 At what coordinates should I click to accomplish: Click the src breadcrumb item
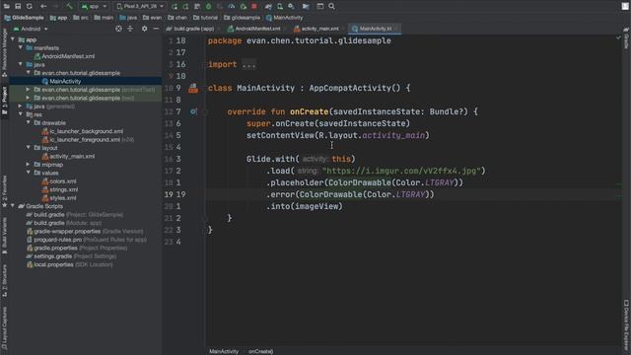pos(81,18)
